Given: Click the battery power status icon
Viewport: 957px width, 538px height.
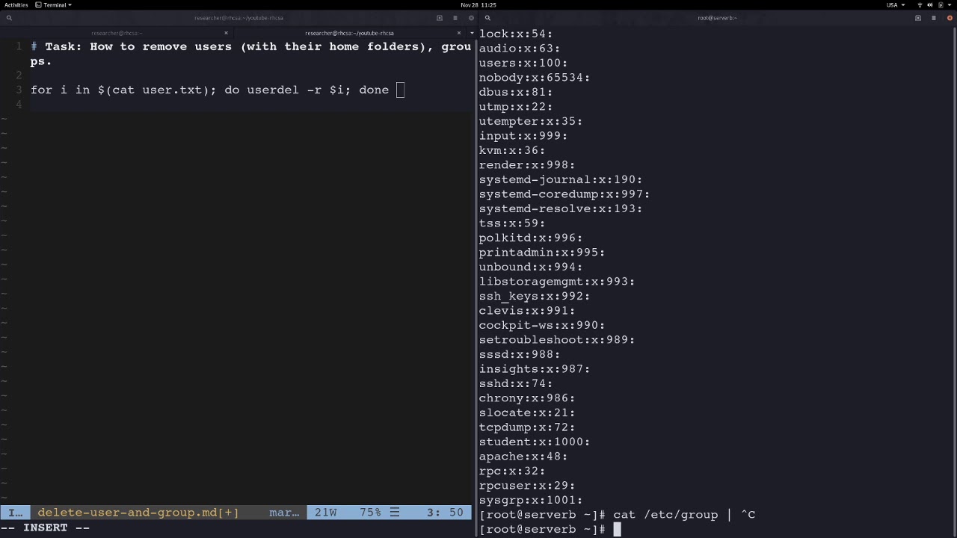Looking at the screenshot, I should (941, 4).
